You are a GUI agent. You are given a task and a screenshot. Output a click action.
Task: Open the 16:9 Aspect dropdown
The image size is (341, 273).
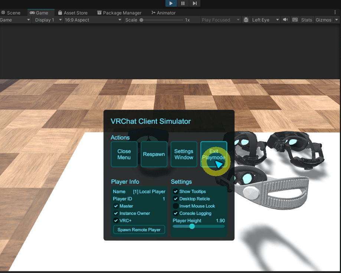pos(93,20)
